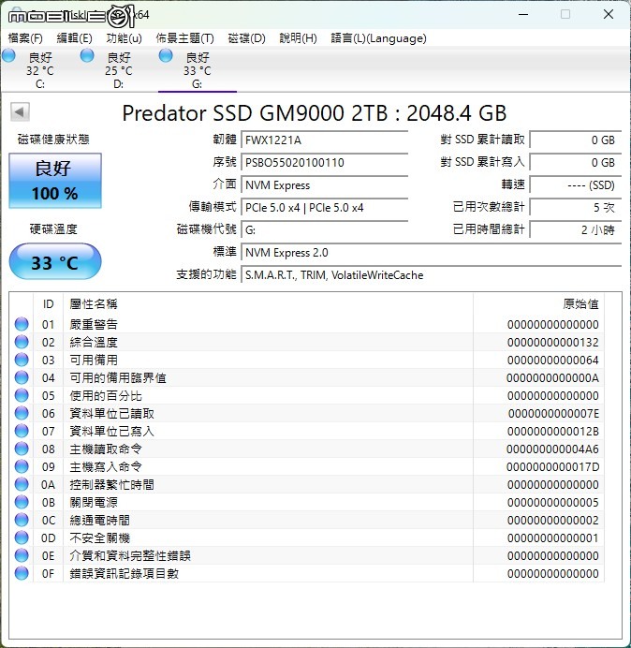Open the 編輯(E) menu

[74, 38]
